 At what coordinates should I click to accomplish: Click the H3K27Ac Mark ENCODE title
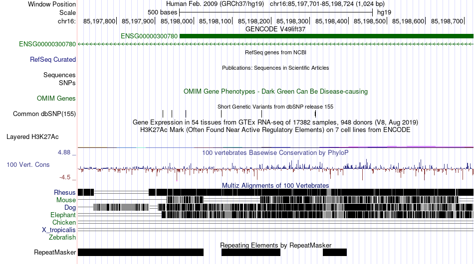coord(275,130)
